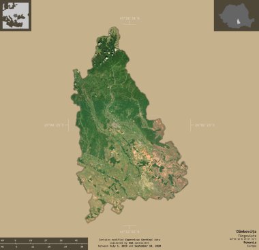Click the southern latitude coordinate label
This screenshot has height=250, width=259.
[129, 232]
